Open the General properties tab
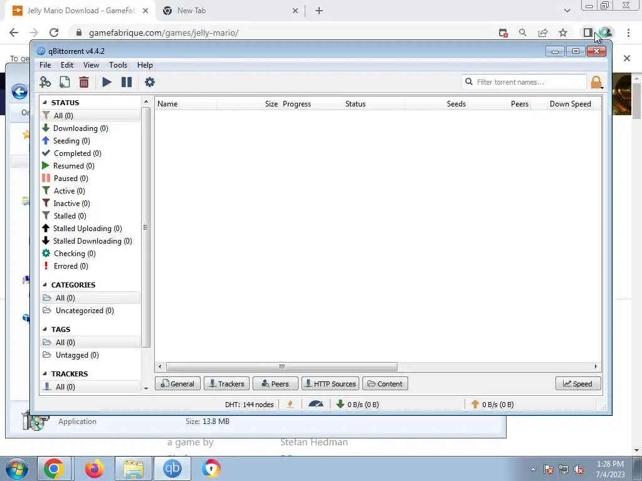 pyautogui.click(x=177, y=384)
